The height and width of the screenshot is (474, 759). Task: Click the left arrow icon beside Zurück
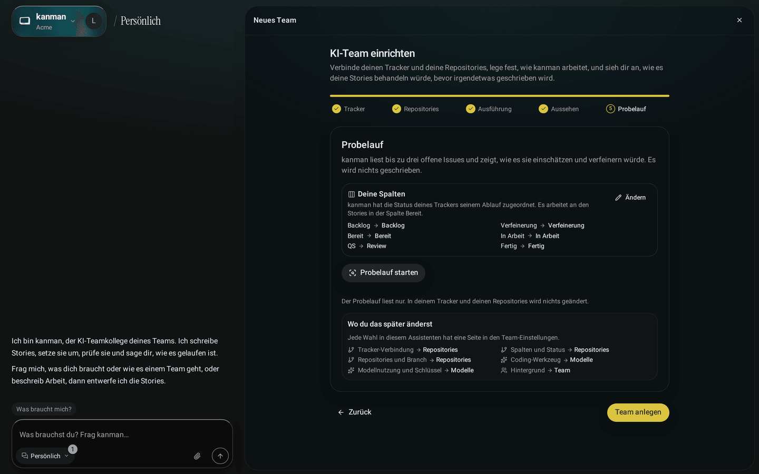pos(341,412)
